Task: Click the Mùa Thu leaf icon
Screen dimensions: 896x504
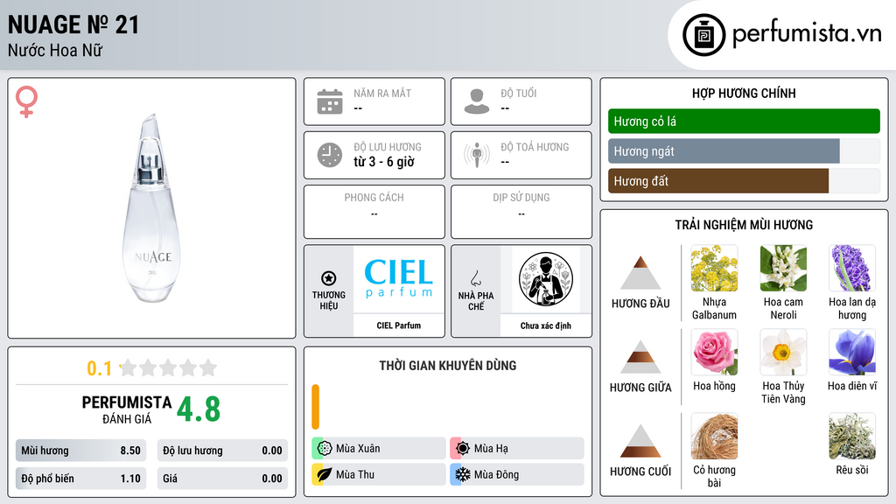Action: coord(325,474)
